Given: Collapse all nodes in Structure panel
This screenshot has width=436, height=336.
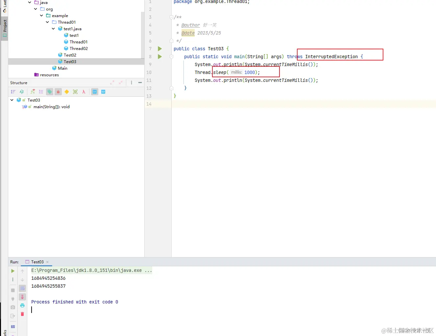Looking at the screenshot, I should 121,83.
